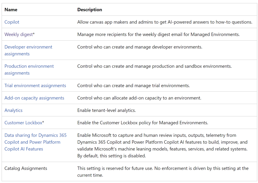The width and height of the screenshot is (258, 183).
Task: Select the 'reserved for future use' description
Action: tap(163, 172)
